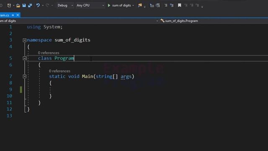
Task: Click '0 references' above class Program
Action: pyautogui.click(x=49, y=53)
